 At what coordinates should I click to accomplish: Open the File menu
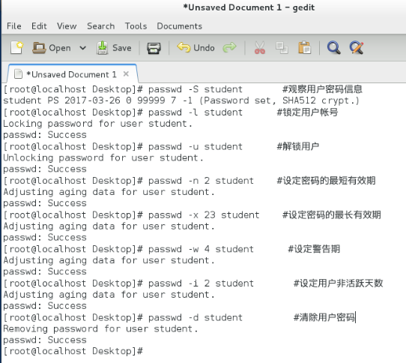pyautogui.click(x=14, y=26)
